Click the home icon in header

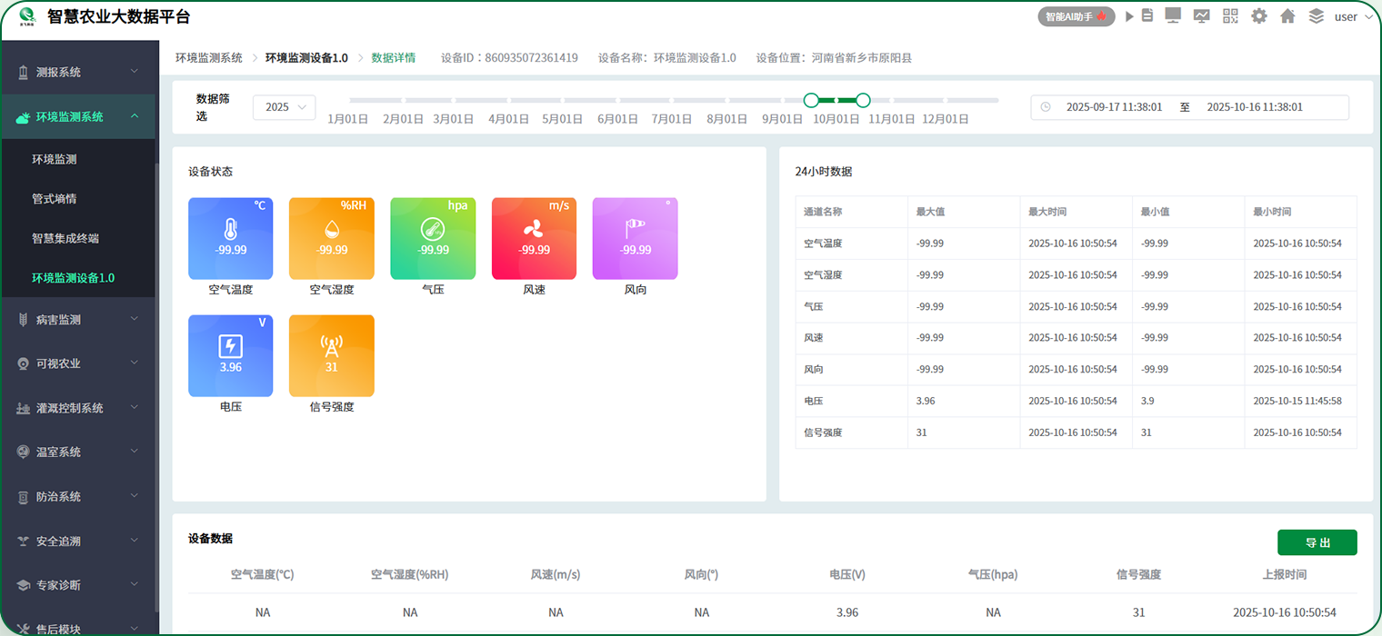tap(1287, 16)
